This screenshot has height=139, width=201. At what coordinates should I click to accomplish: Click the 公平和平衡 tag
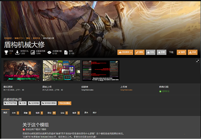coord(10,103)
